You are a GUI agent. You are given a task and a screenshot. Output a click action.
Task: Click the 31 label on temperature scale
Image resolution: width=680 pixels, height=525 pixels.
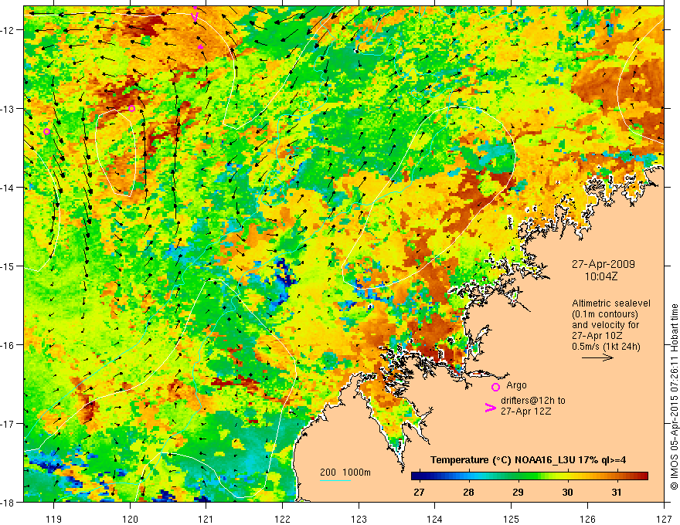(x=617, y=492)
